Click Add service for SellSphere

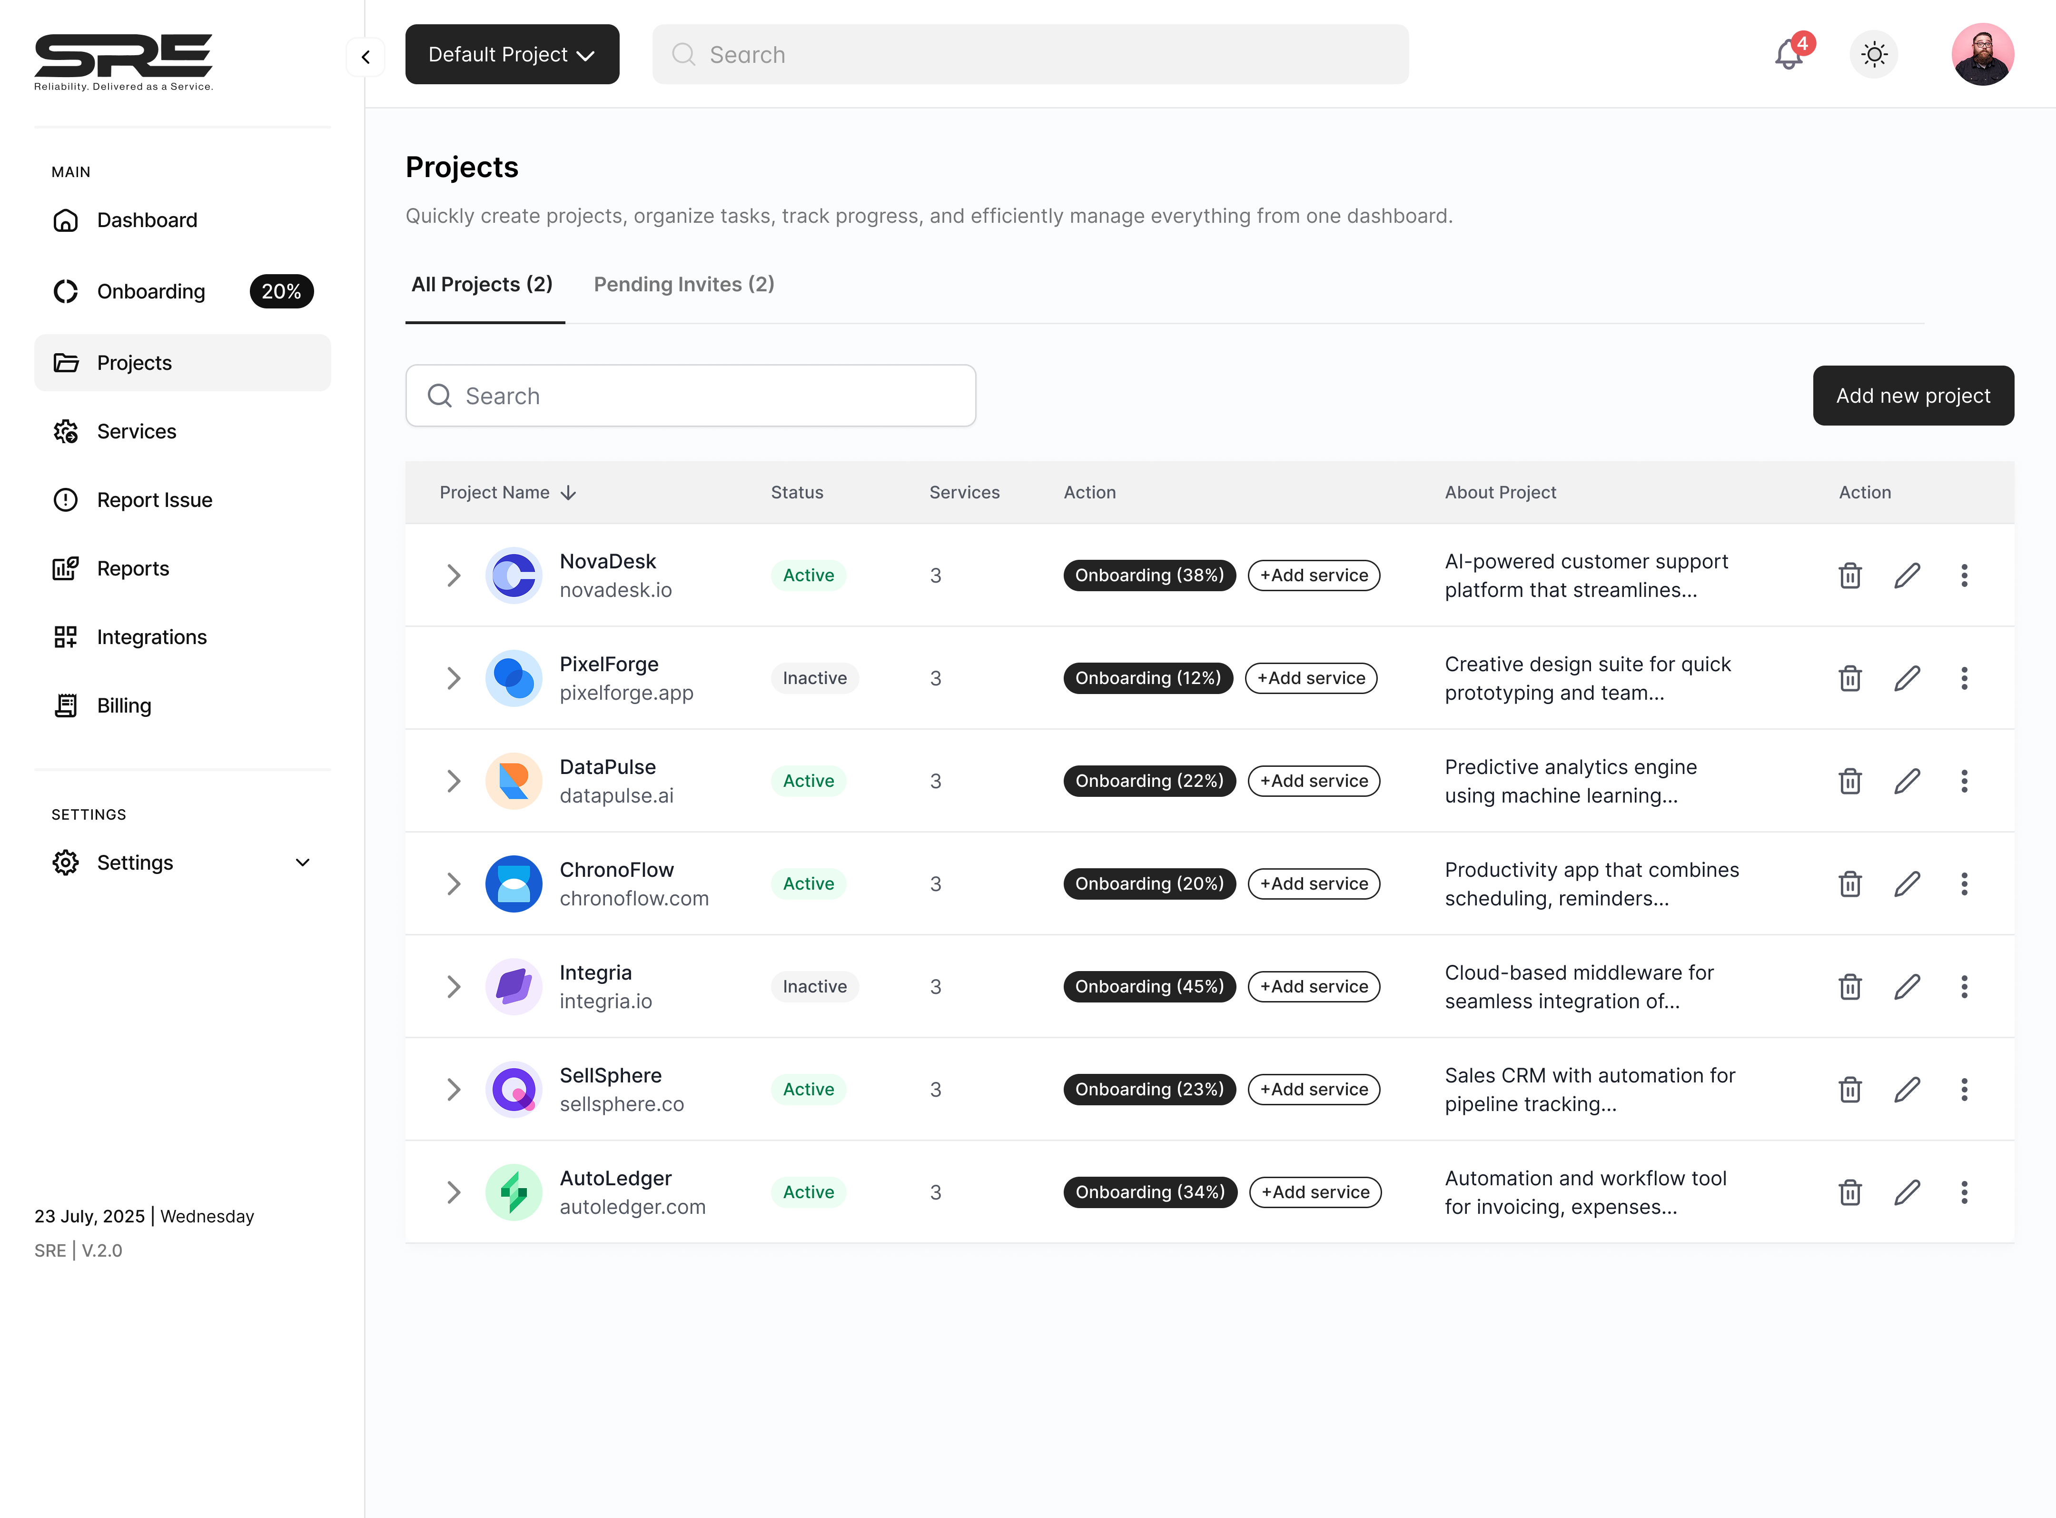pos(1314,1089)
